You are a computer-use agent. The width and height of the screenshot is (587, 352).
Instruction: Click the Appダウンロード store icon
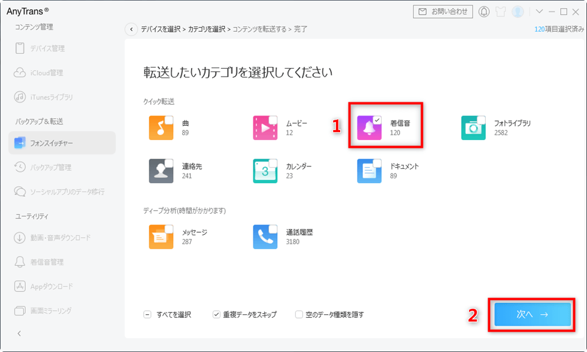[x=19, y=286]
